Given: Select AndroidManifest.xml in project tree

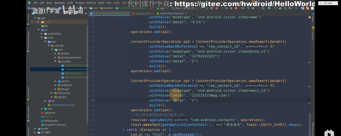Looking at the screenshot, I should pyautogui.click(x=61, y=105).
